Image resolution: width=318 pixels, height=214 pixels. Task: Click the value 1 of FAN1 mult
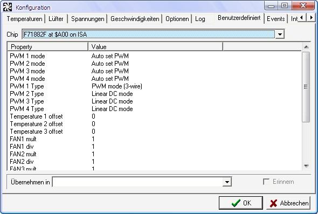(x=93, y=139)
